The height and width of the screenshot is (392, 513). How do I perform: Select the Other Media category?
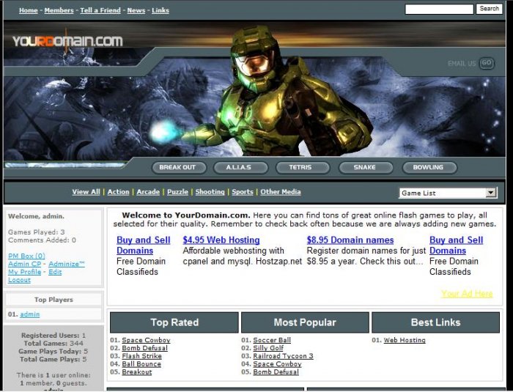click(x=281, y=192)
